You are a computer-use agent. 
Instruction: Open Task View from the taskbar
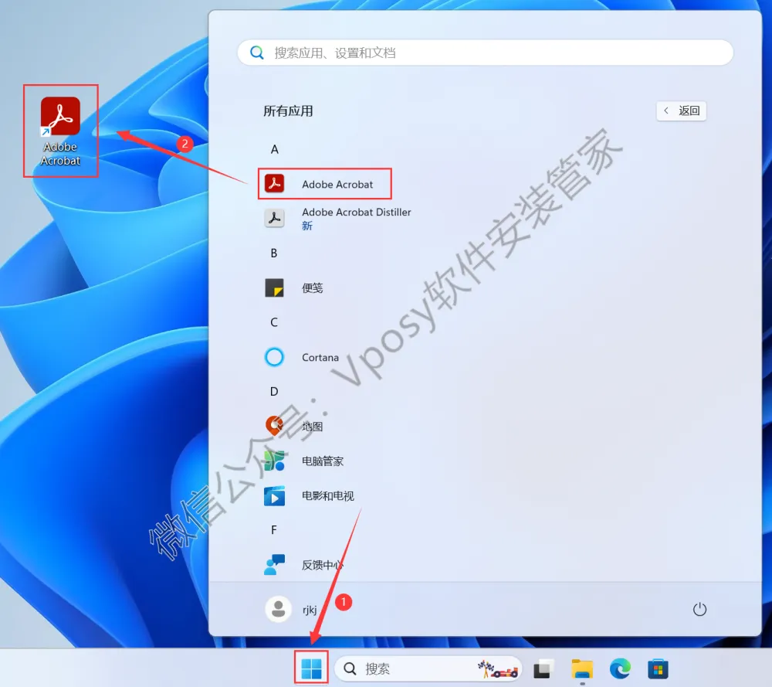[x=543, y=668]
